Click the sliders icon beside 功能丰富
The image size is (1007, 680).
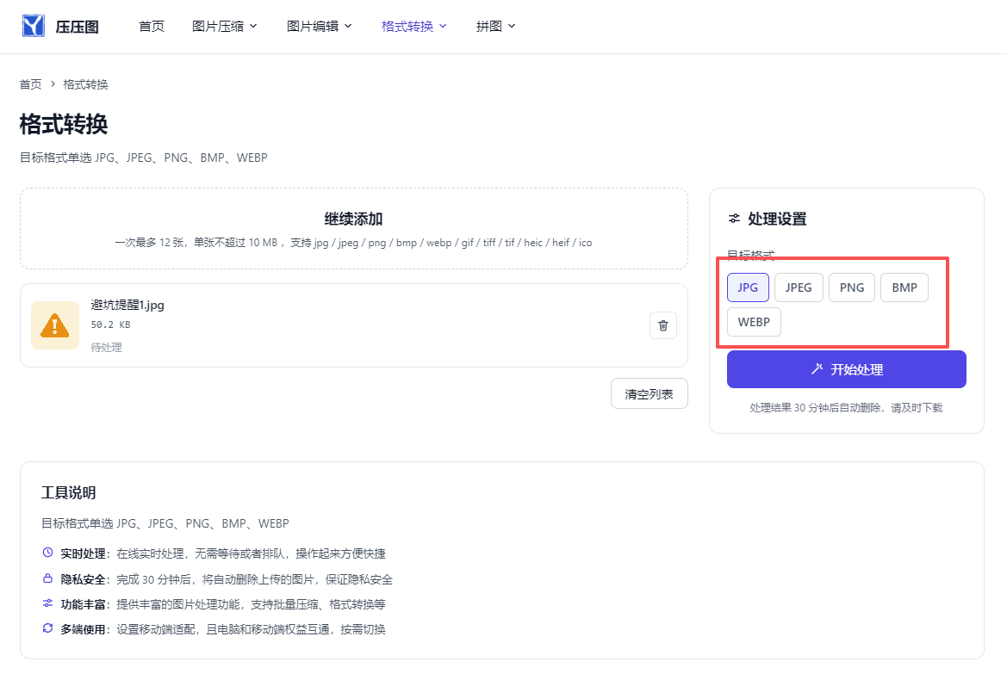pos(47,603)
